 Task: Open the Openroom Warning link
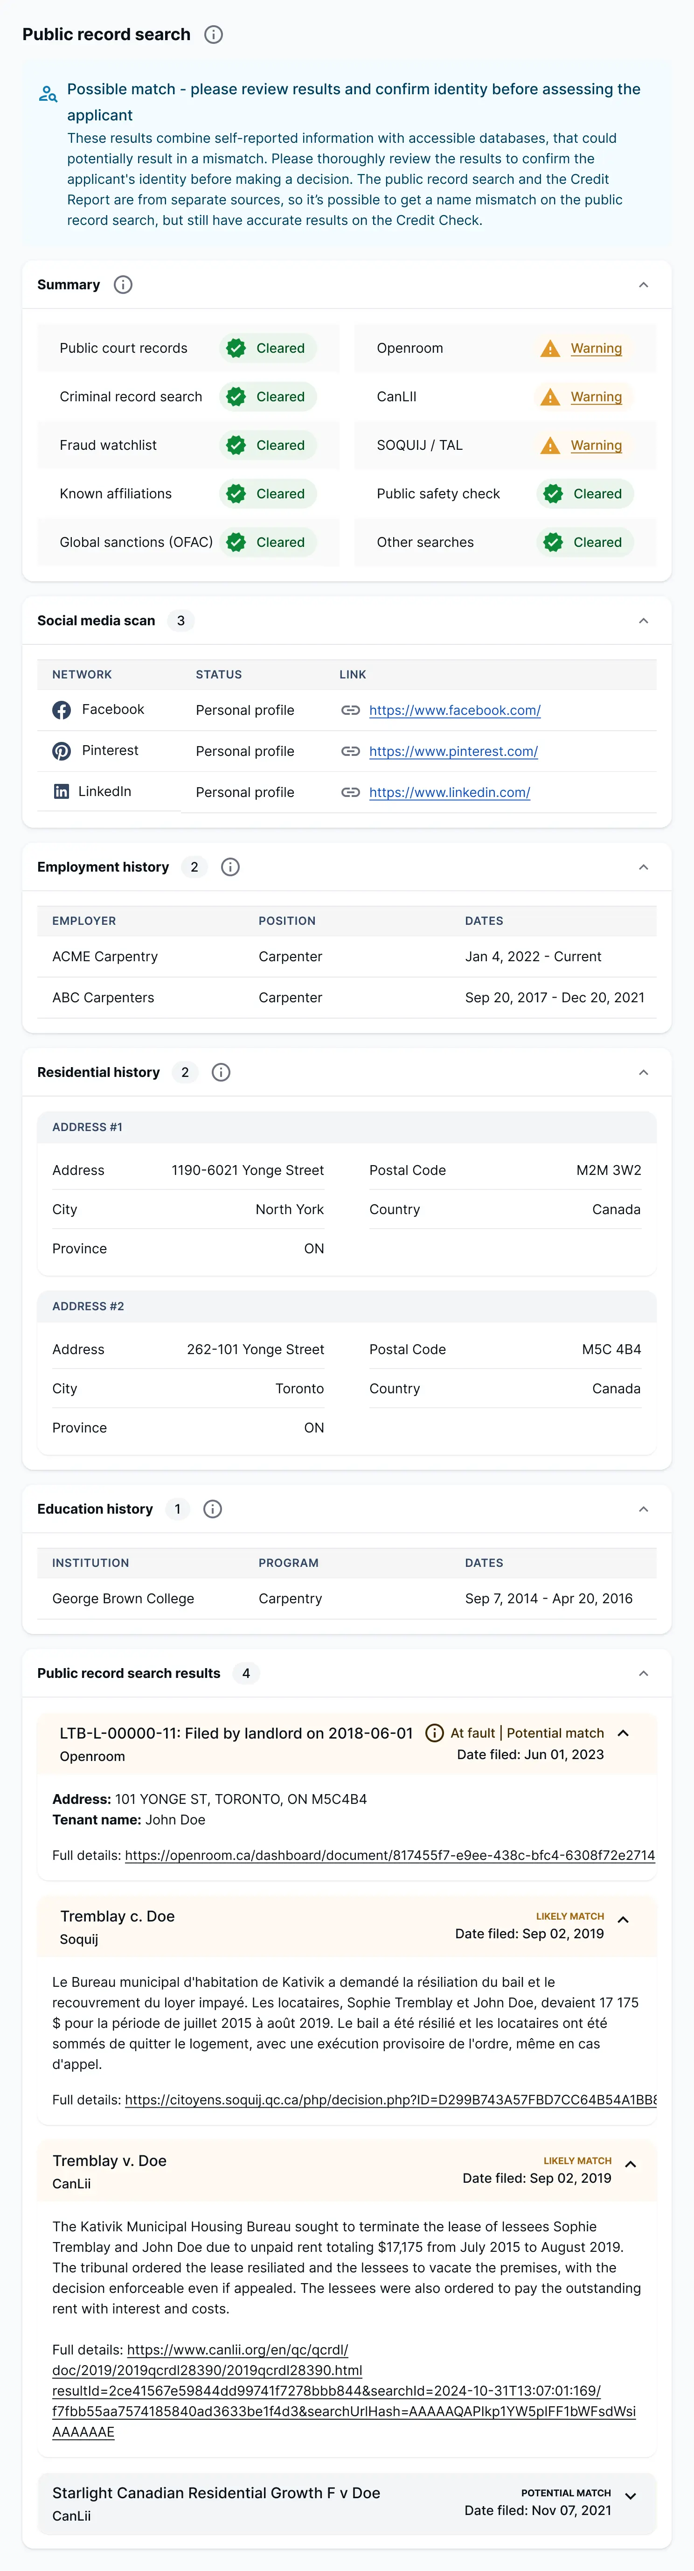tap(595, 349)
